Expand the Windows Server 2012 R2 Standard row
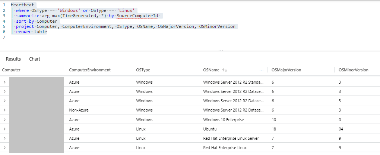 pos(4,82)
